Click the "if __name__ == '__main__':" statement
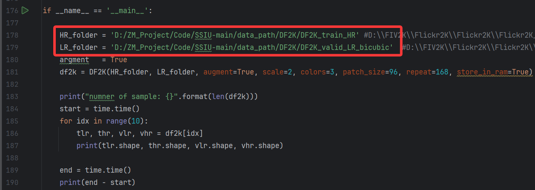535x190 pixels. click(x=97, y=11)
